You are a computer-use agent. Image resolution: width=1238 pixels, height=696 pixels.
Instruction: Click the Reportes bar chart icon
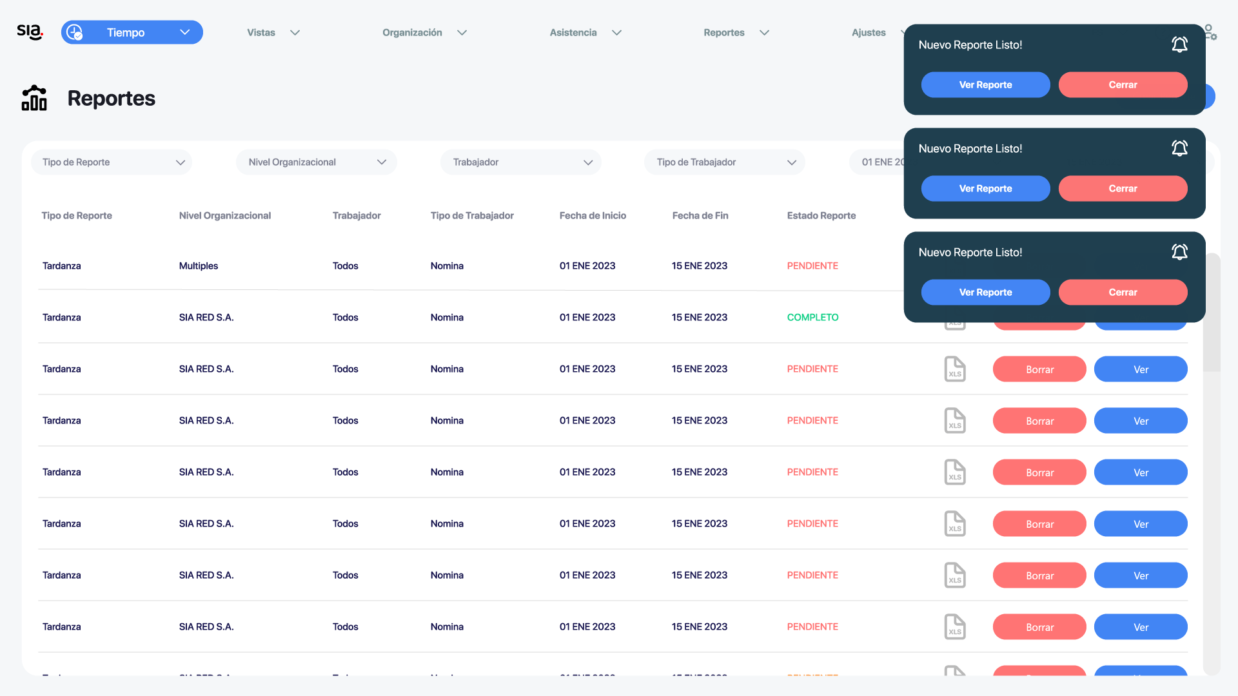click(x=34, y=98)
